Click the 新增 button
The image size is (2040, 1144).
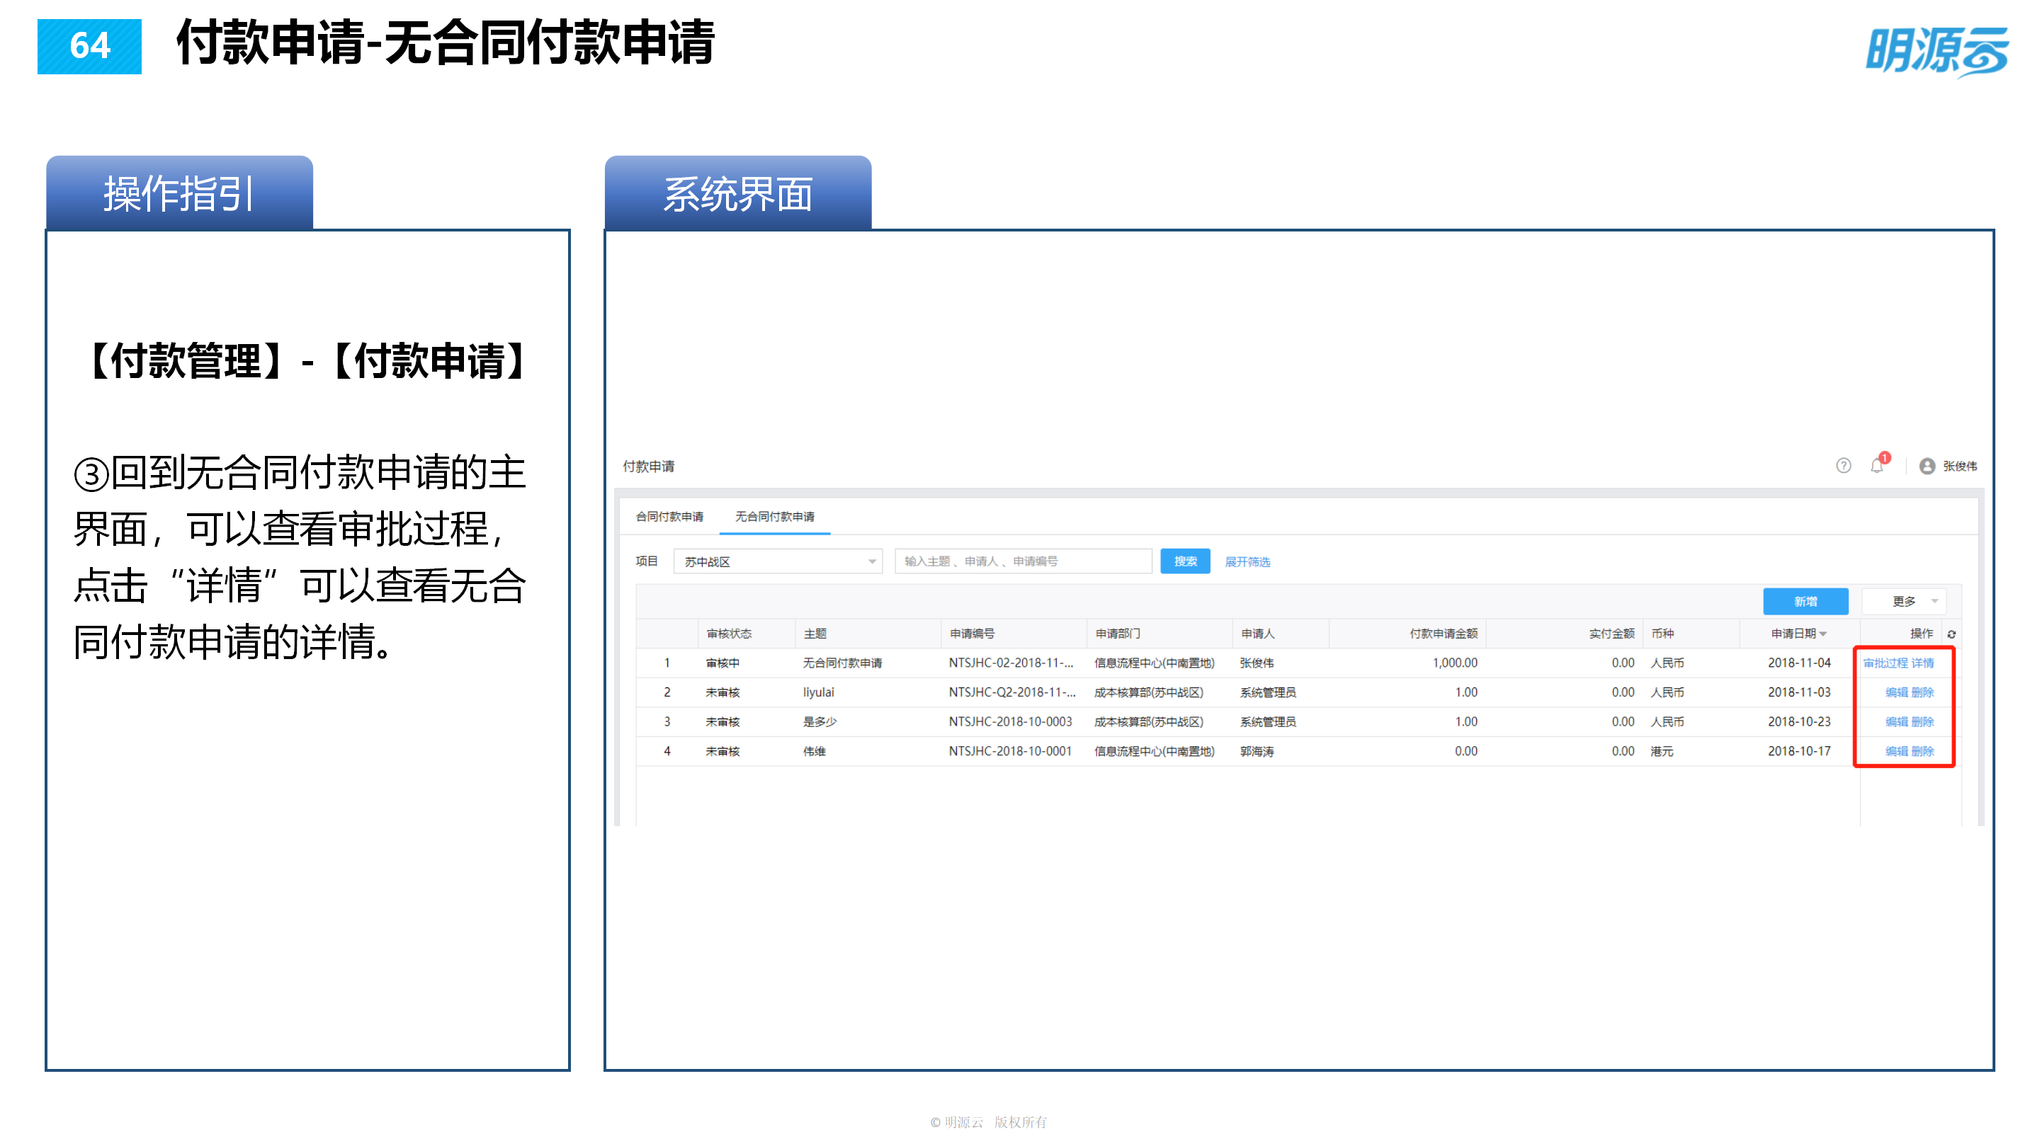coord(1806,602)
